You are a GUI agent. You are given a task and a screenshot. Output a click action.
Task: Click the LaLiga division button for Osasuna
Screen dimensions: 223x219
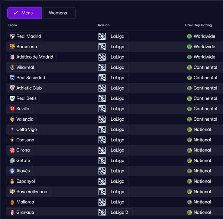[117, 140]
